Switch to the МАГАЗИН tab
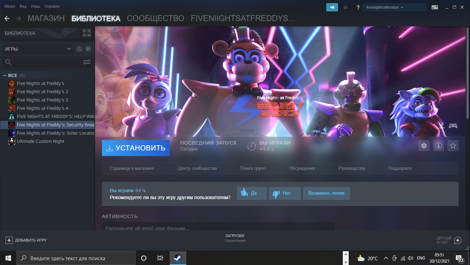 point(46,19)
